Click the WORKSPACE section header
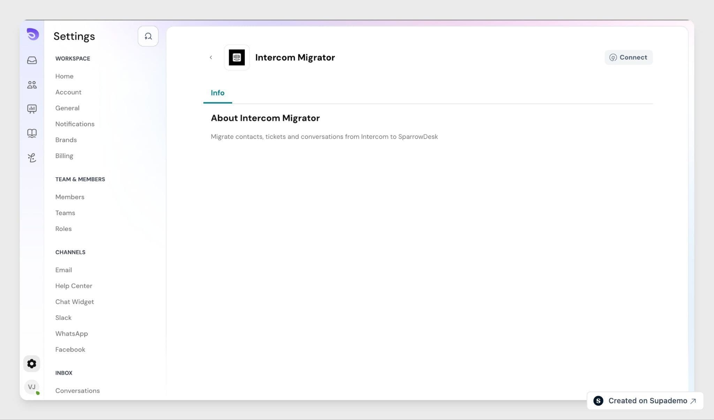This screenshot has width=714, height=420. click(73, 59)
